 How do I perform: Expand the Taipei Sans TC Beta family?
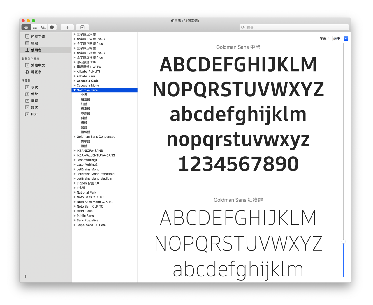75,225
